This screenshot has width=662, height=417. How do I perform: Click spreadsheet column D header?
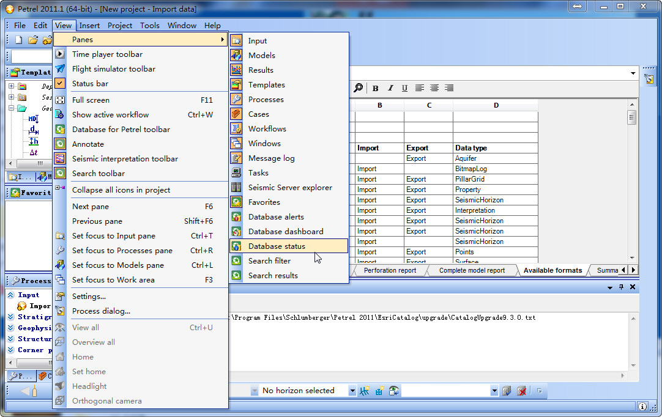(496, 105)
